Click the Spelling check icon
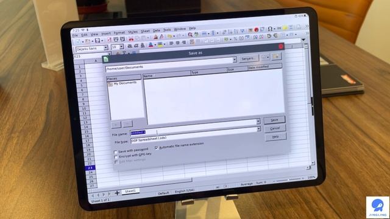Viewport: 390px width, 219px height. (x=196, y=34)
